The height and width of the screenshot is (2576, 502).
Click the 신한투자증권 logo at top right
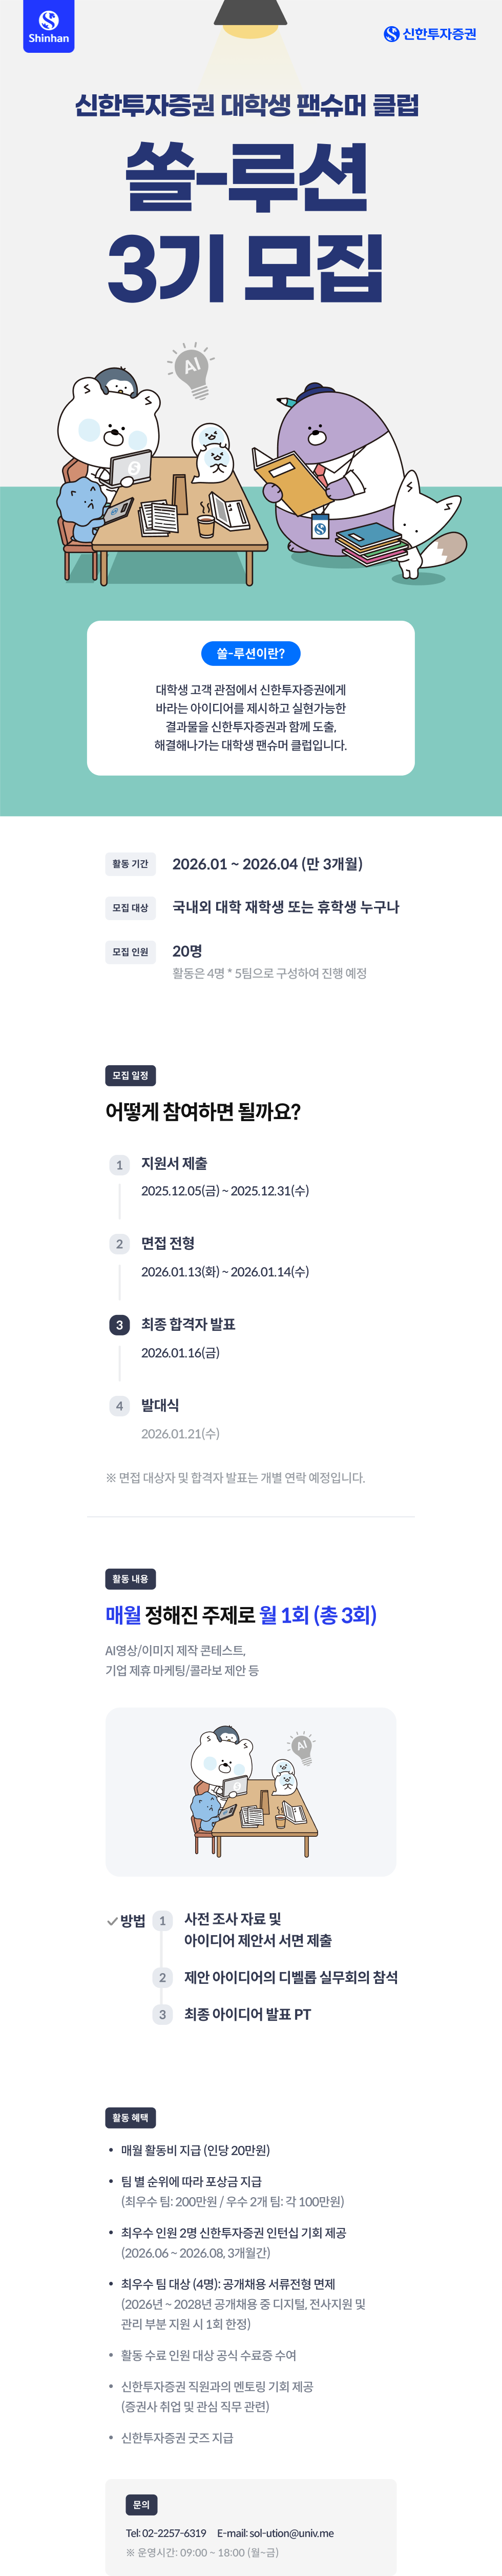[x=430, y=34]
